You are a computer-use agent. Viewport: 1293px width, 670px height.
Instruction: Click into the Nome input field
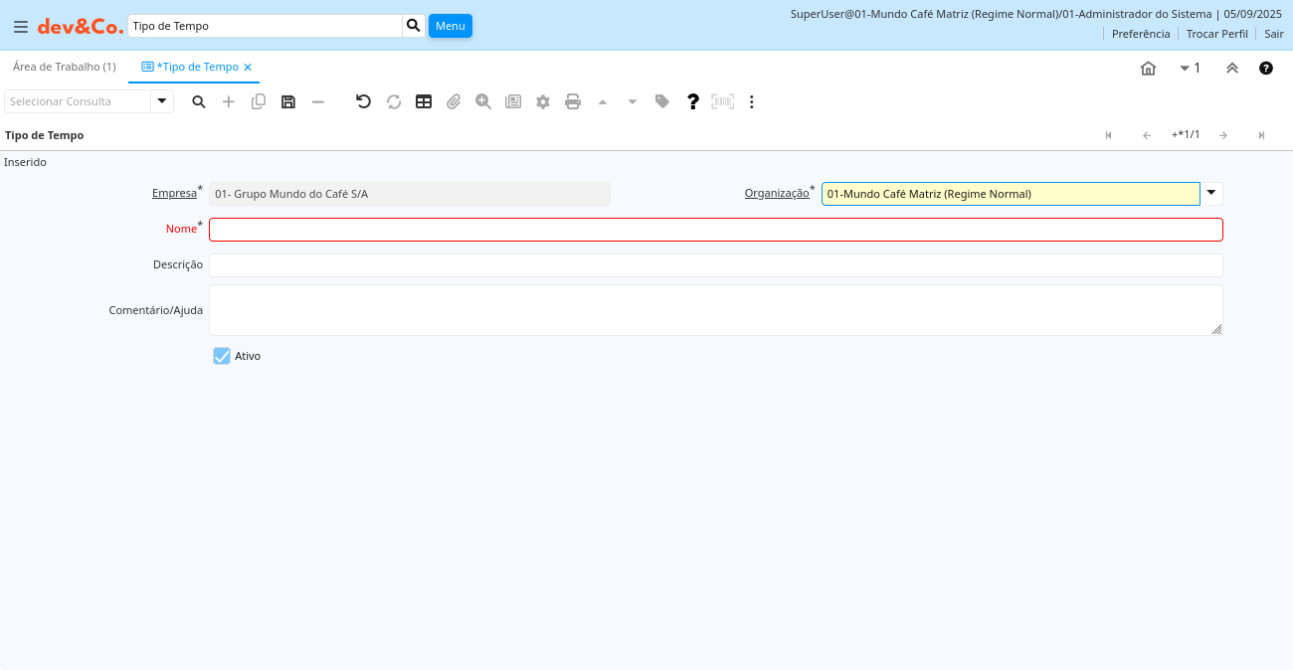click(x=715, y=230)
